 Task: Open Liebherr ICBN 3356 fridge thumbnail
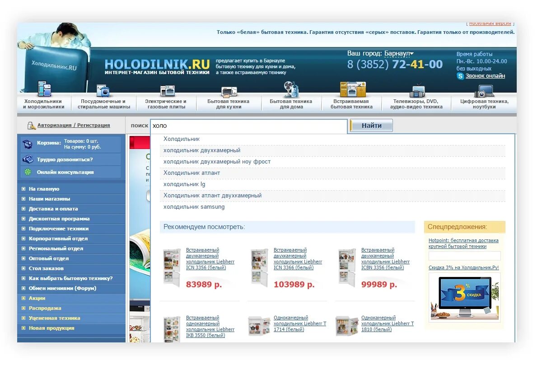[x=347, y=267]
